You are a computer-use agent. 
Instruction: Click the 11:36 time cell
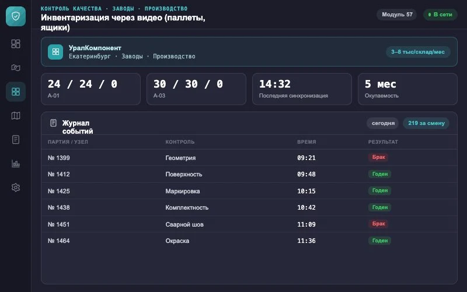[306, 241]
